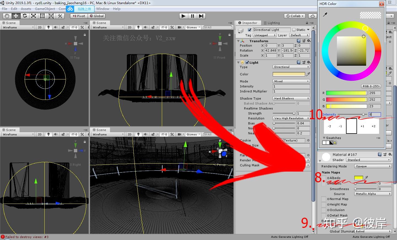Collapse the Swatches section
This screenshot has width=397, height=240.
click(x=324, y=138)
